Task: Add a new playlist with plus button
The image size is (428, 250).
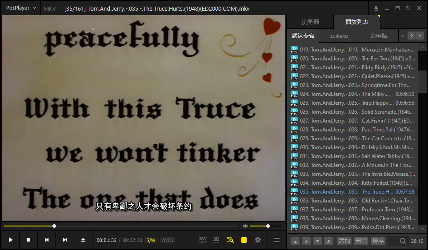Action: [x=402, y=36]
